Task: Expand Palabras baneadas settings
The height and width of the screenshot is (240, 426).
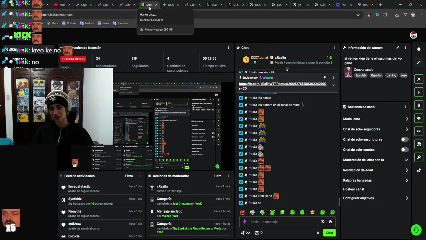Action: pyautogui.click(x=407, y=180)
